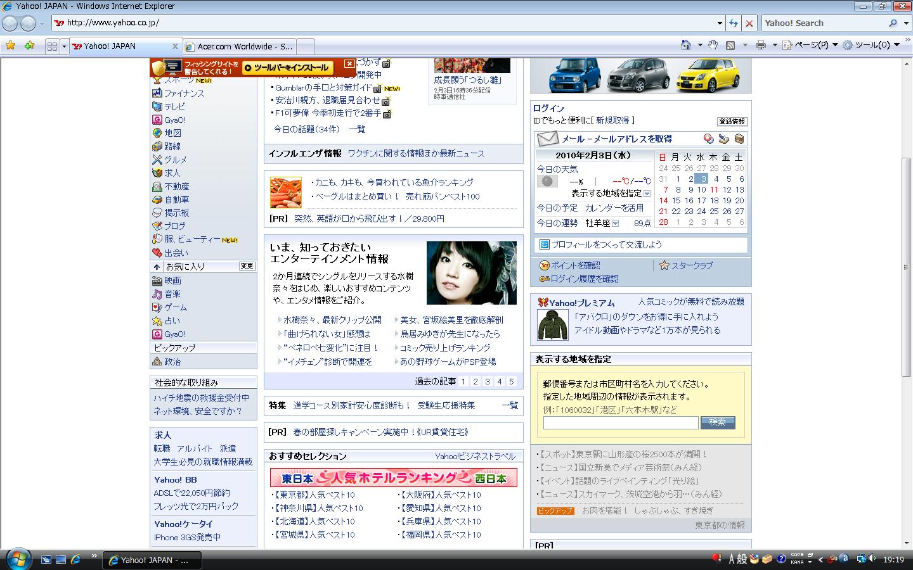Click the Home page icon

click(x=685, y=45)
